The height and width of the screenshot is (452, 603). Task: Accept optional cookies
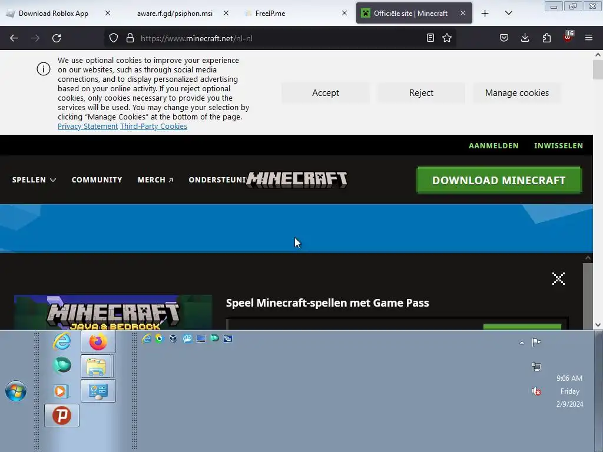[325, 93]
